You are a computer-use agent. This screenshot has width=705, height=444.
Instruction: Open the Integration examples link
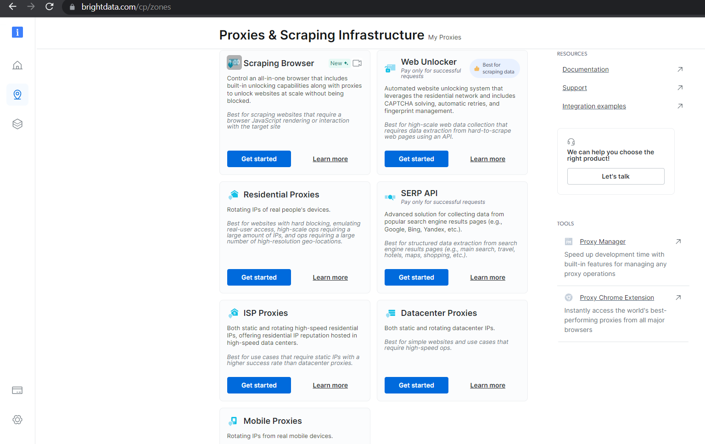pyautogui.click(x=594, y=106)
